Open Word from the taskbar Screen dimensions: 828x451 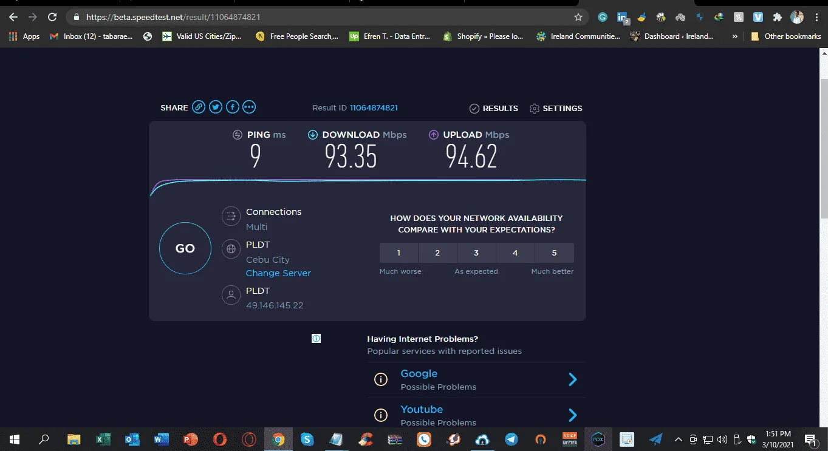[162, 439]
